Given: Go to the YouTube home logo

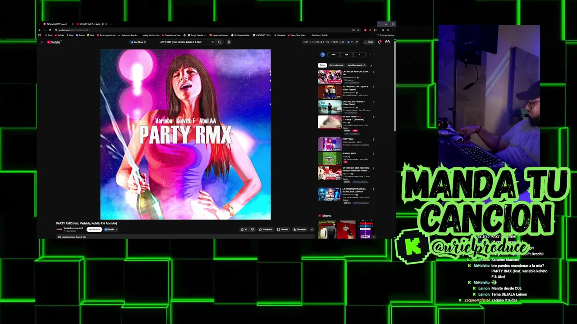Looking at the screenshot, I should click(x=54, y=42).
